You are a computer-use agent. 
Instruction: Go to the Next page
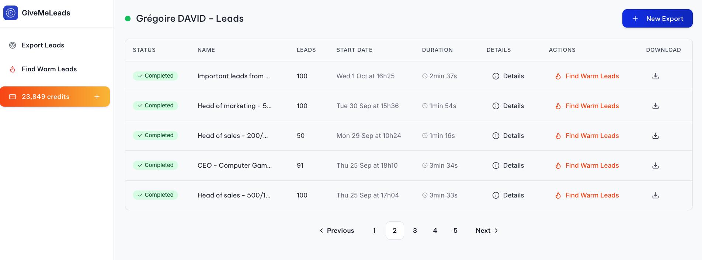[x=487, y=231]
